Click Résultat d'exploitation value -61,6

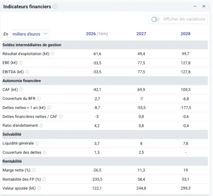pos(97,54)
